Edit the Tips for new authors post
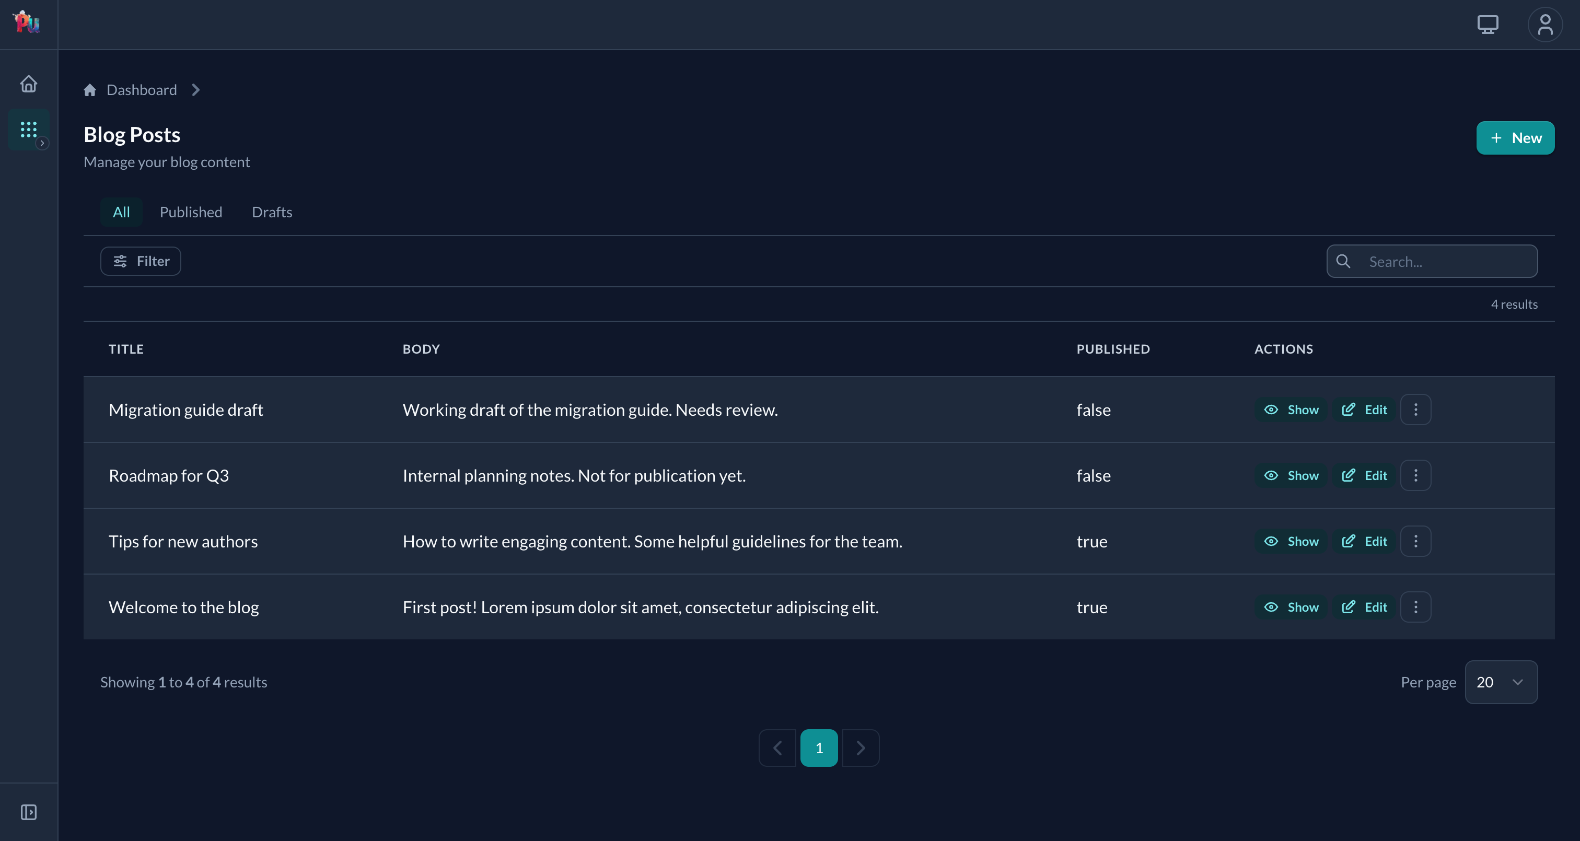This screenshot has height=841, width=1580. 1364,541
